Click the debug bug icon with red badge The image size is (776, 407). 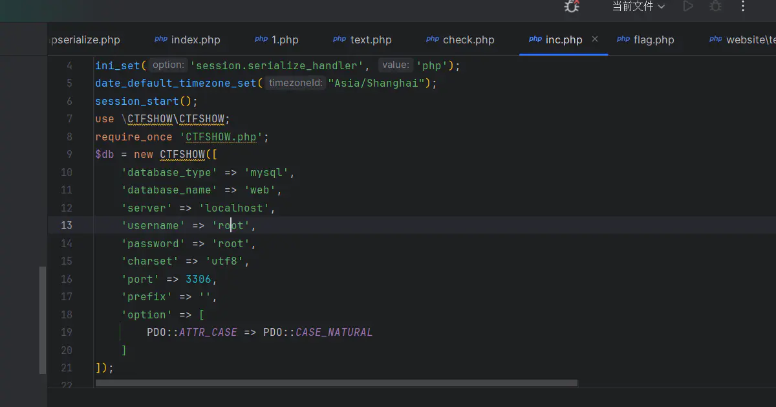[572, 6]
